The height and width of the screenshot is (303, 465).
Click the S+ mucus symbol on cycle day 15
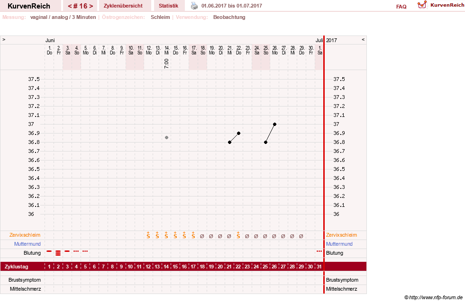pos(175,235)
